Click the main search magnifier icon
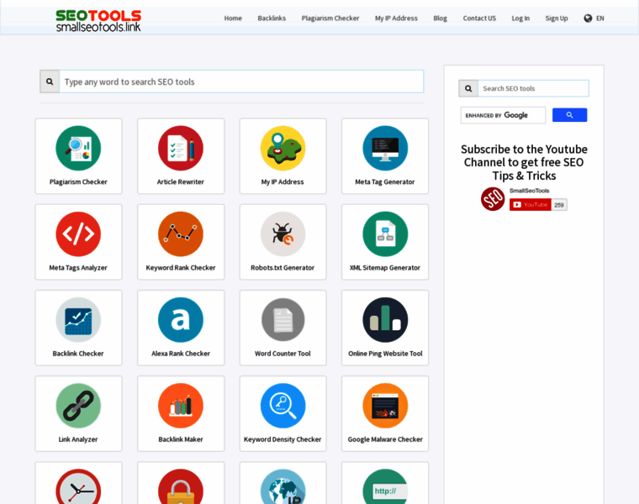The height and width of the screenshot is (504, 639). pyautogui.click(x=50, y=81)
